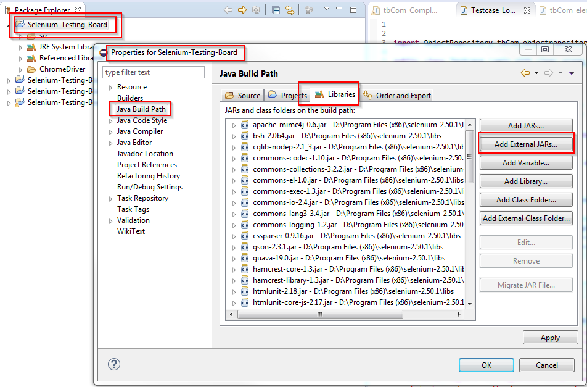The image size is (587, 387).
Task: Select Refactoring History category
Action: pyautogui.click(x=148, y=176)
